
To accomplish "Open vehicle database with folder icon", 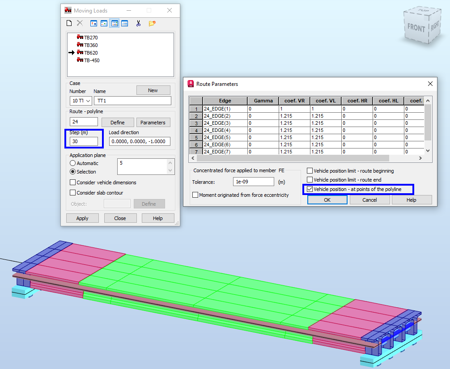I will (x=153, y=23).
